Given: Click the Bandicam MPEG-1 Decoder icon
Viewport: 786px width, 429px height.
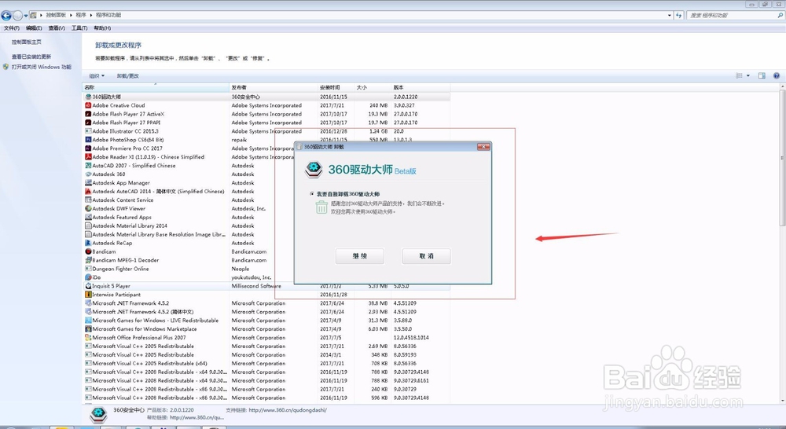Looking at the screenshot, I should (x=88, y=260).
